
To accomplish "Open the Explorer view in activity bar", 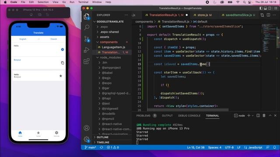I will [87, 17].
